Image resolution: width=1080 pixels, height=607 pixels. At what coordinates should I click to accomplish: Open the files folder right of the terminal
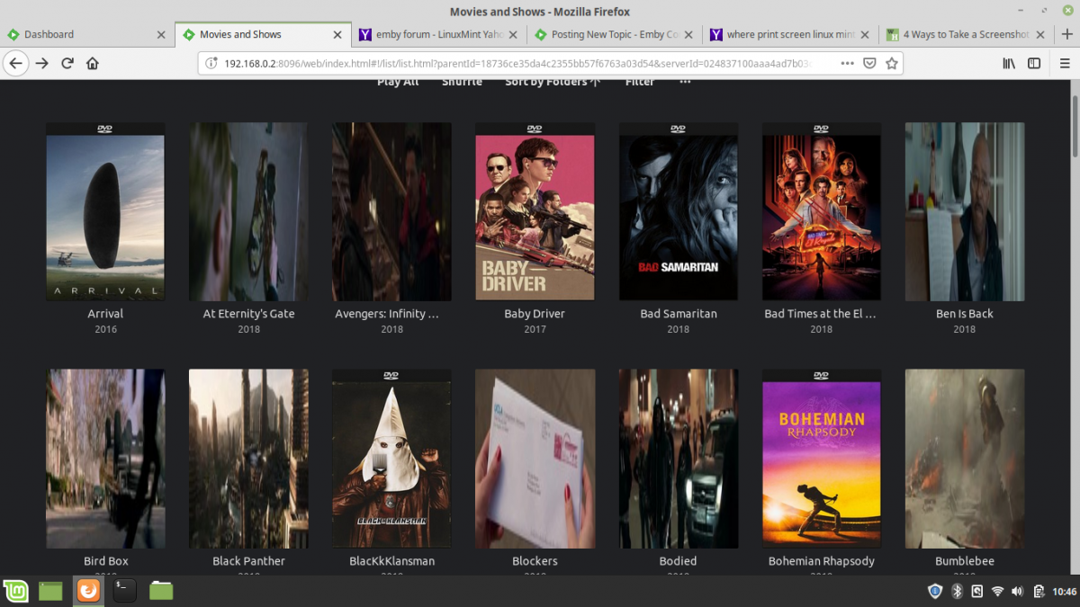click(x=161, y=591)
